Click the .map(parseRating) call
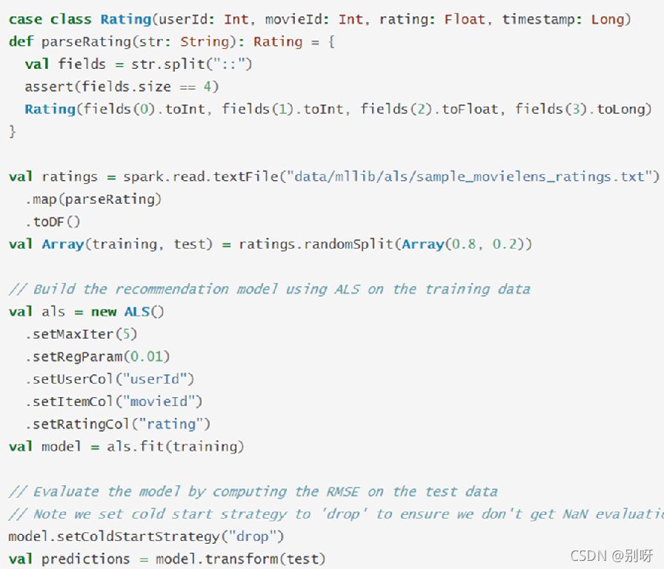Screen dimensions: 664x569 click(x=93, y=199)
